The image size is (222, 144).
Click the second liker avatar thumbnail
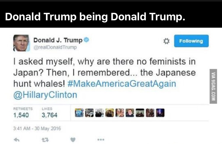click(89, 113)
